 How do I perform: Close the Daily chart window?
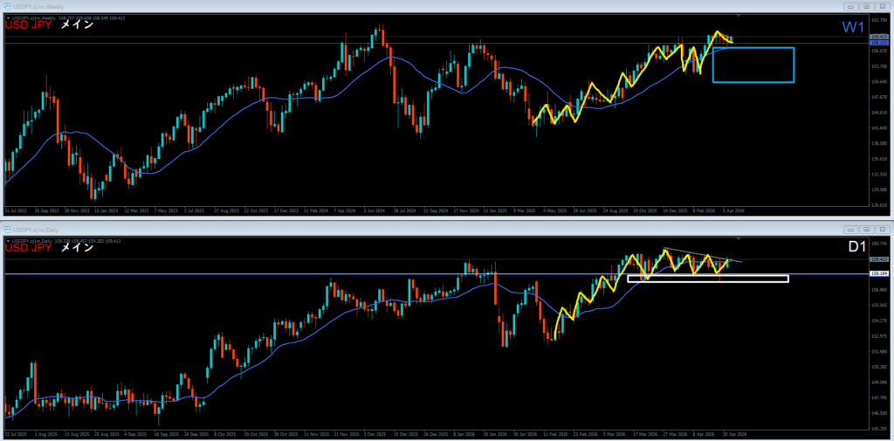pyautogui.click(x=882, y=228)
